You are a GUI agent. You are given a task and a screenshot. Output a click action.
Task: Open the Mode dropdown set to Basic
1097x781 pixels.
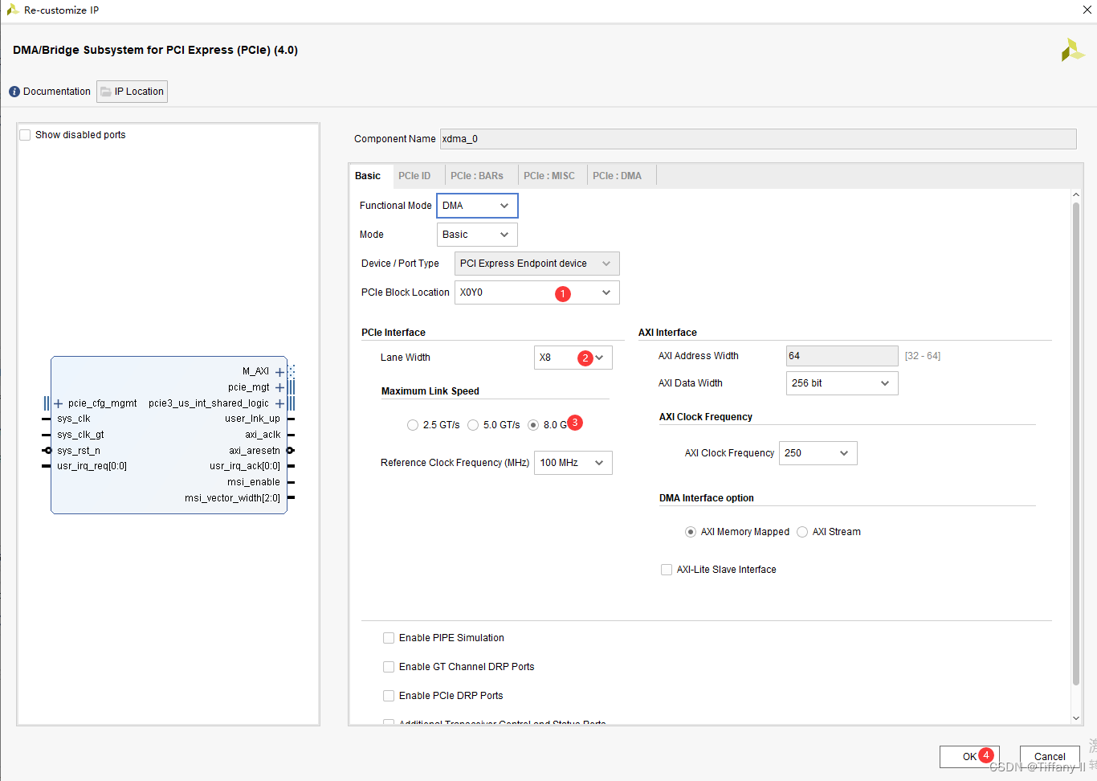(x=477, y=235)
